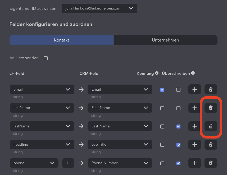This screenshot has width=227, height=175.
Task: Switch to the Unternehmen tab
Action: tap(165, 40)
